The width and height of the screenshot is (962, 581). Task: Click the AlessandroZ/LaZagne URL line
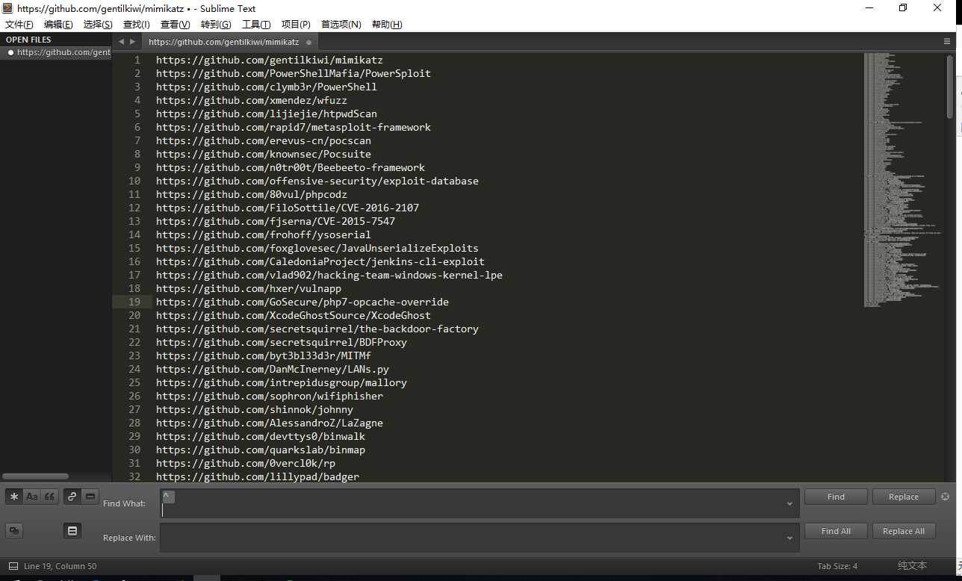pyautogui.click(x=270, y=423)
